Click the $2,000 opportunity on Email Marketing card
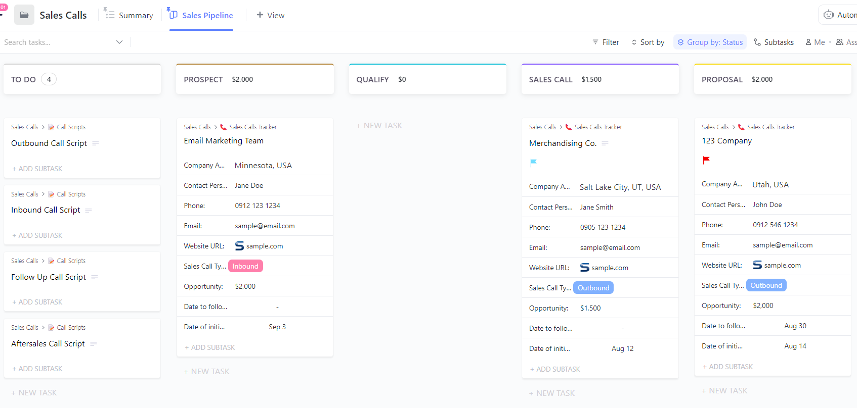This screenshot has height=408, width=857. point(245,286)
